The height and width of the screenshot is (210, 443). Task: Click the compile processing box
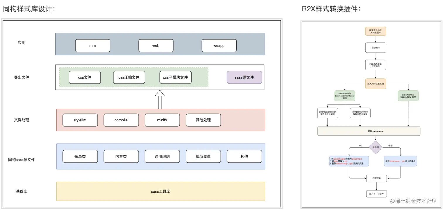tap(121, 120)
